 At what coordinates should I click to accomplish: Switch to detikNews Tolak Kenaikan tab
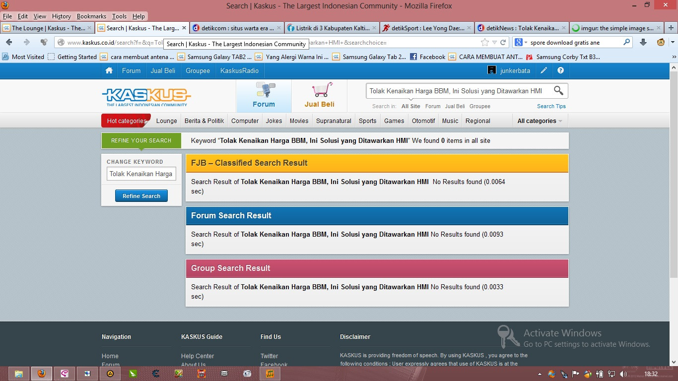coord(521,28)
